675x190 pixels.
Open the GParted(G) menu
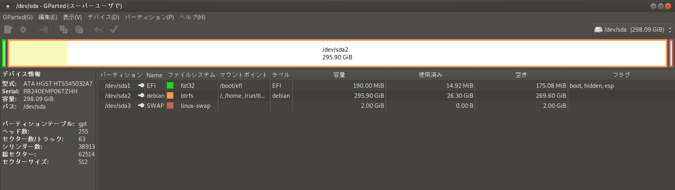(18, 17)
